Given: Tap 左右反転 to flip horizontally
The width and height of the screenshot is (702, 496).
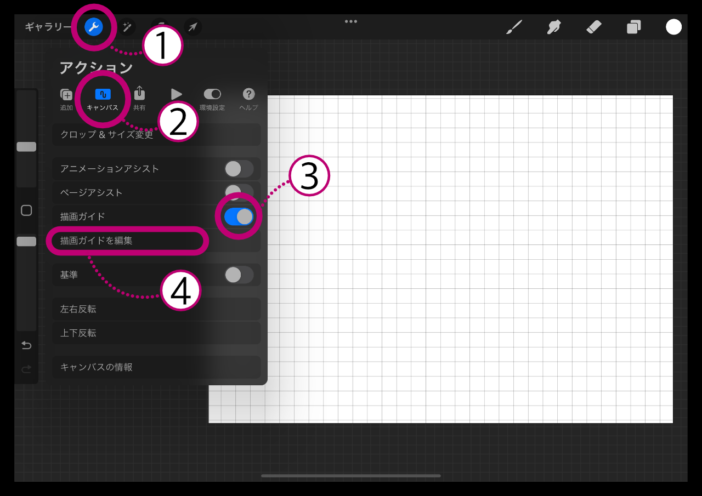Looking at the screenshot, I should click(x=156, y=309).
